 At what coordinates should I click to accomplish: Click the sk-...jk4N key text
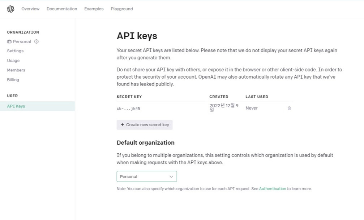(x=128, y=108)
